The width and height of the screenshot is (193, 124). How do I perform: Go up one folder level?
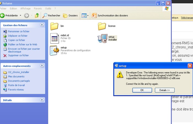[x=37, y=16]
